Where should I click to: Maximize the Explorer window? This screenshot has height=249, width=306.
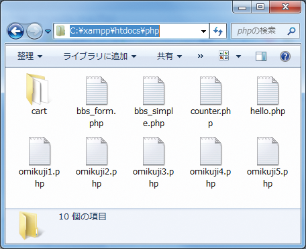click(260, 7)
